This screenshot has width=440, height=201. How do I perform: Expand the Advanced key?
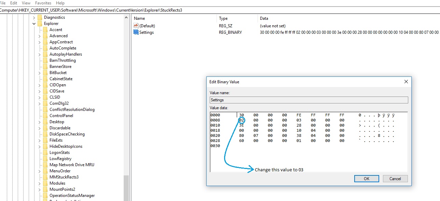point(40,36)
